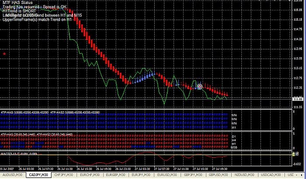
Task: Click the 'H1Trend is SHORT' status line
Action: pyautogui.click(x=19, y=11)
